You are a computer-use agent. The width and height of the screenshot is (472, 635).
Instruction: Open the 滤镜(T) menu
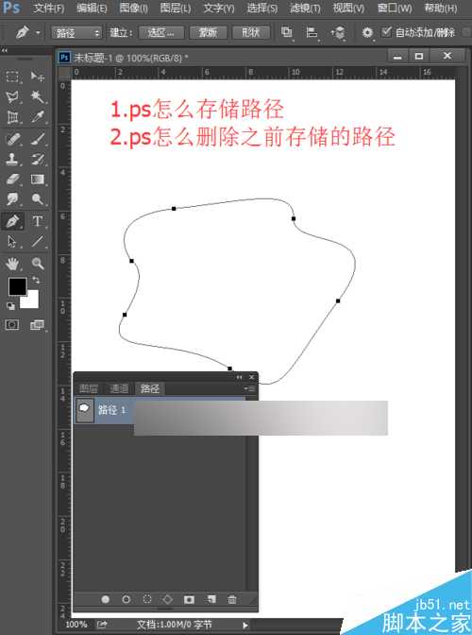(x=305, y=8)
